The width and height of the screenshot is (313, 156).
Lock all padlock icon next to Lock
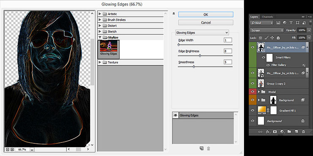pyautogui.click(x=278, y=38)
